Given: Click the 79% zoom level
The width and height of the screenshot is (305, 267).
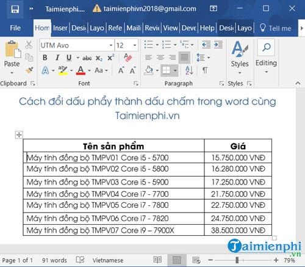Looking at the screenshot, I should (x=290, y=260).
